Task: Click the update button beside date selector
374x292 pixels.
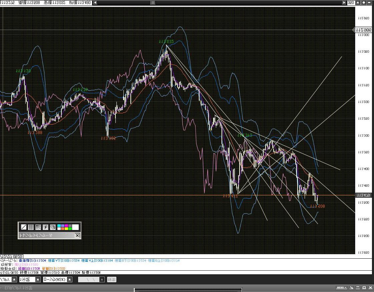Action: (112, 280)
